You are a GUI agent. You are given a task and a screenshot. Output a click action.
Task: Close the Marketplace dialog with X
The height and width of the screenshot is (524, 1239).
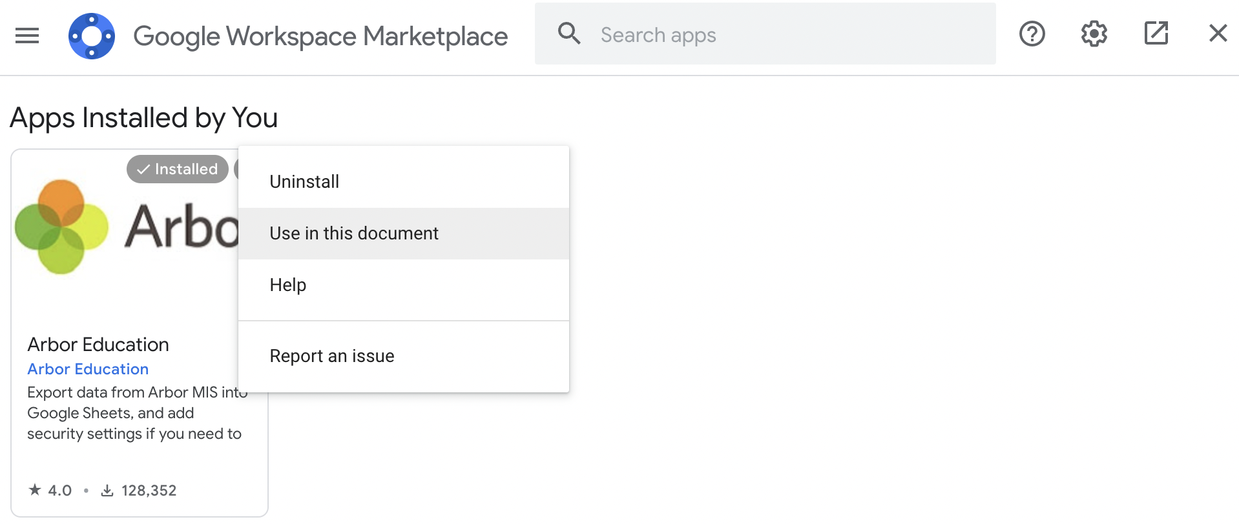tap(1218, 34)
